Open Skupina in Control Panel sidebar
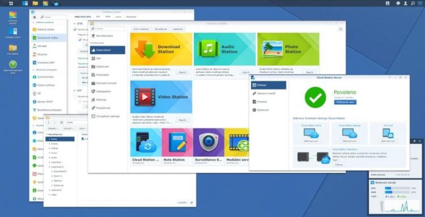 [49, 54]
